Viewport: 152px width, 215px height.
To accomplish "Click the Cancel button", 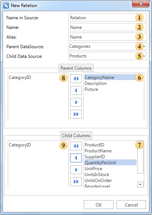I will tap(131, 205).
